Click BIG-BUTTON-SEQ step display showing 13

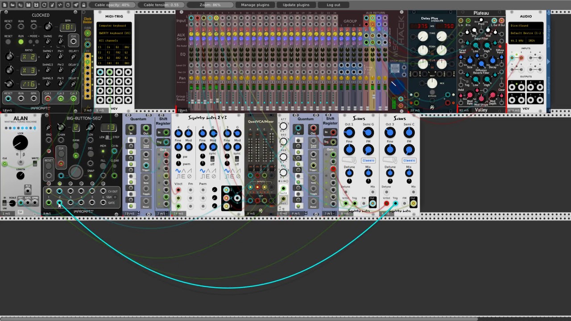point(109,128)
